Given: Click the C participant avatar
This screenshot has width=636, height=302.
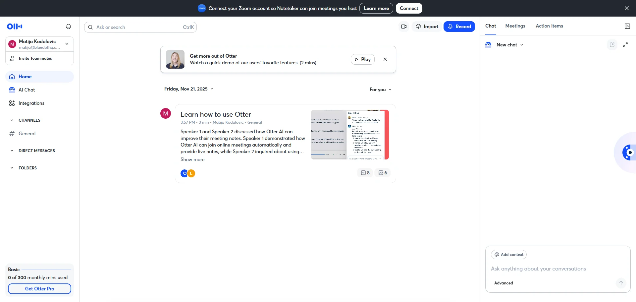Looking at the screenshot, I should tap(184, 173).
